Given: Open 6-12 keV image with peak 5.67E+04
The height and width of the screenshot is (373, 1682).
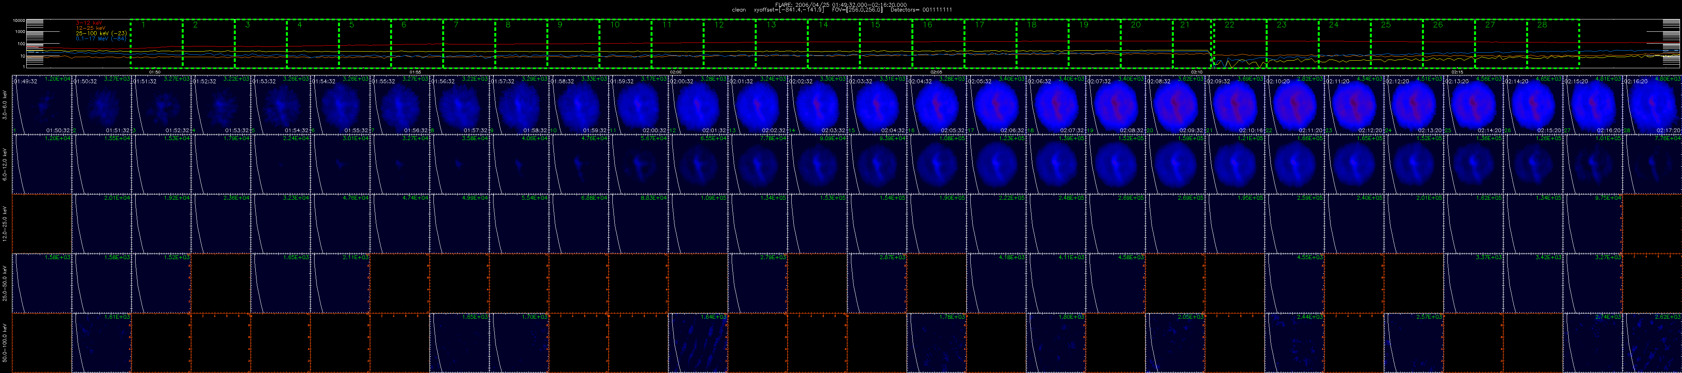Looking at the screenshot, I should (x=639, y=164).
